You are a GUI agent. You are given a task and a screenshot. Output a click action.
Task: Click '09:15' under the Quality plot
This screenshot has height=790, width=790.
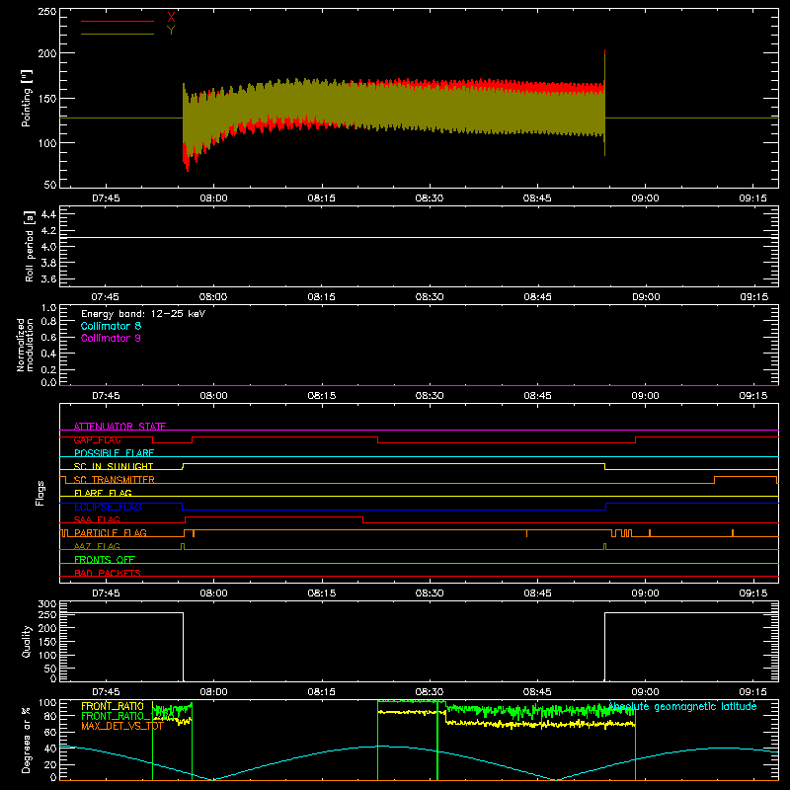tap(753, 692)
